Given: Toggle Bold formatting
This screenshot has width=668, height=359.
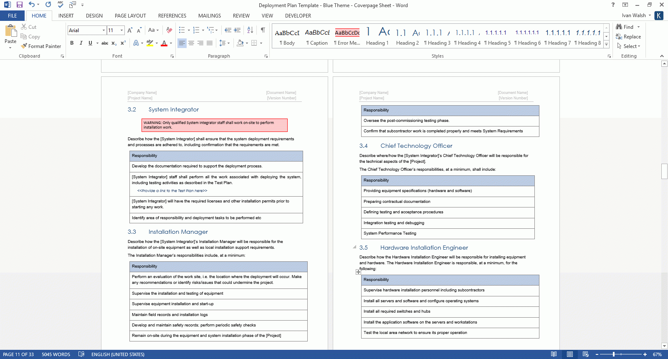Looking at the screenshot, I should (72, 43).
